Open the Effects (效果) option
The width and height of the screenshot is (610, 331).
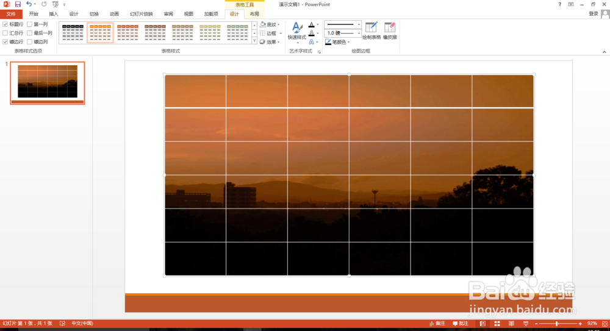pos(270,41)
